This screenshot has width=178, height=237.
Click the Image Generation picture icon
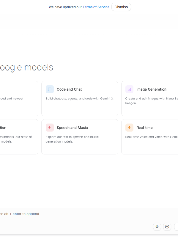(x=129, y=89)
